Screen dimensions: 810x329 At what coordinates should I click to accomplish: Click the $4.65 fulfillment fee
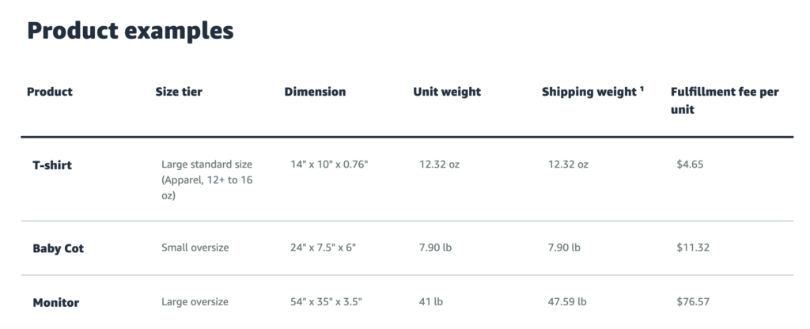pos(690,164)
